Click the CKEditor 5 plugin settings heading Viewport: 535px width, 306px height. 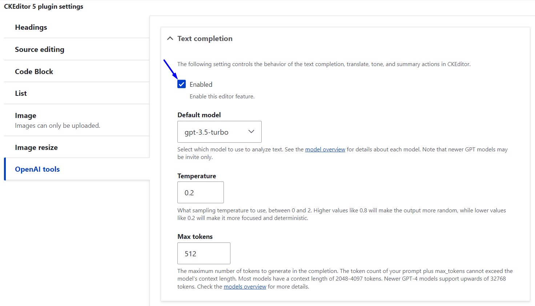pos(44,7)
